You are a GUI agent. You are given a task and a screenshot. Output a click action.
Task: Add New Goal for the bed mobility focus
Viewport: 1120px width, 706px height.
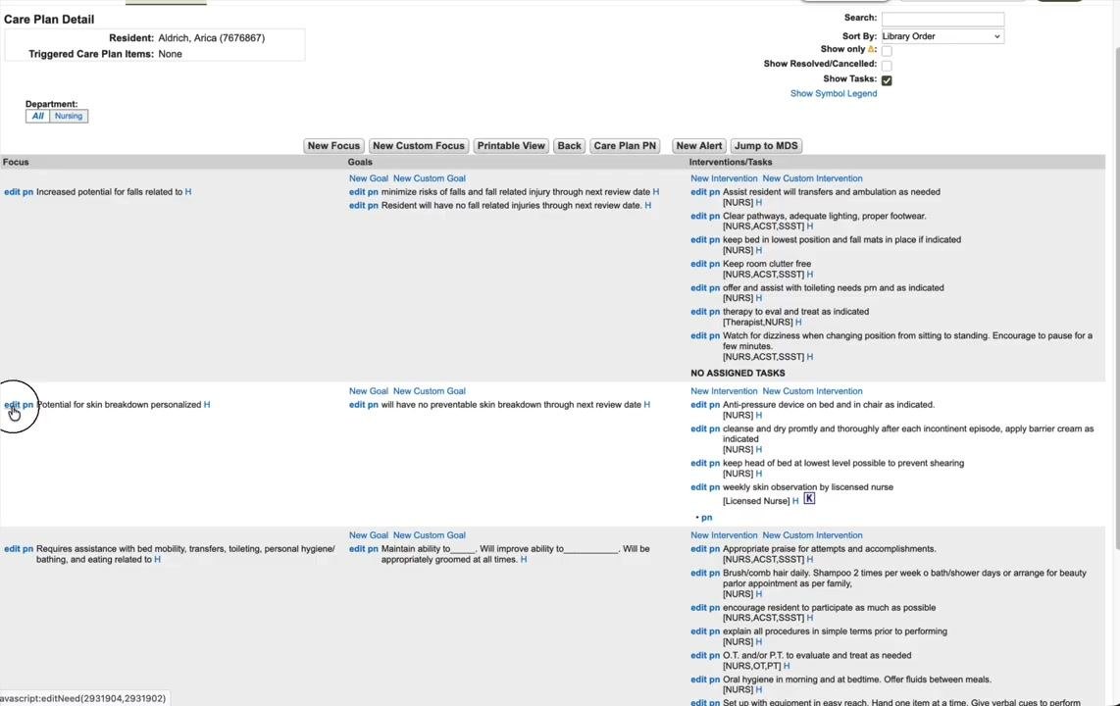coord(369,535)
